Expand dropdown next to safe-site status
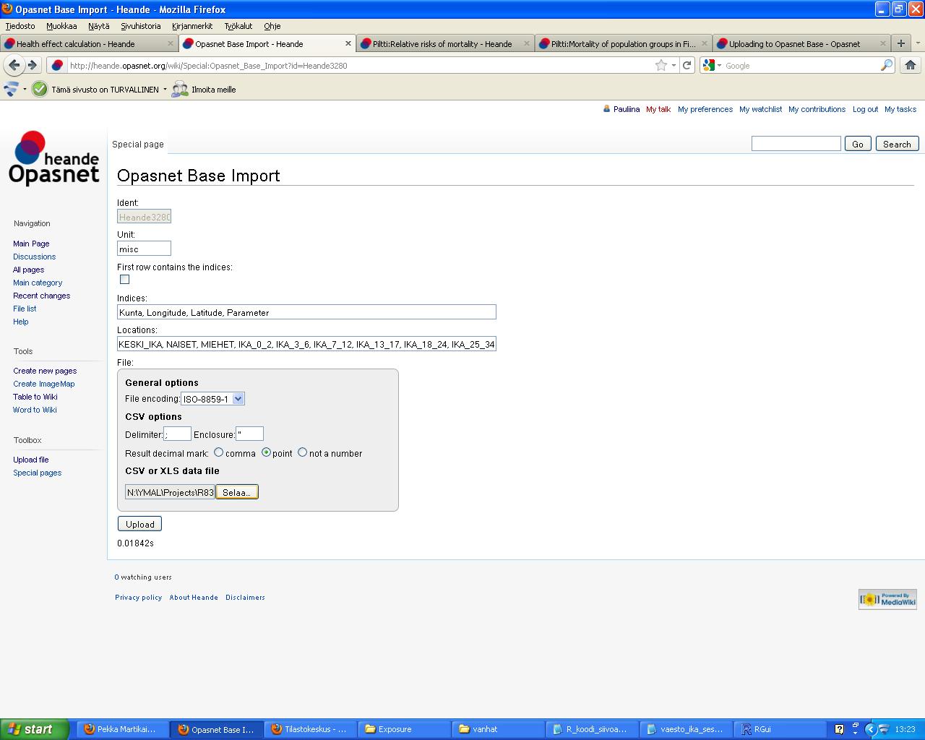The image size is (925, 740). (165, 90)
